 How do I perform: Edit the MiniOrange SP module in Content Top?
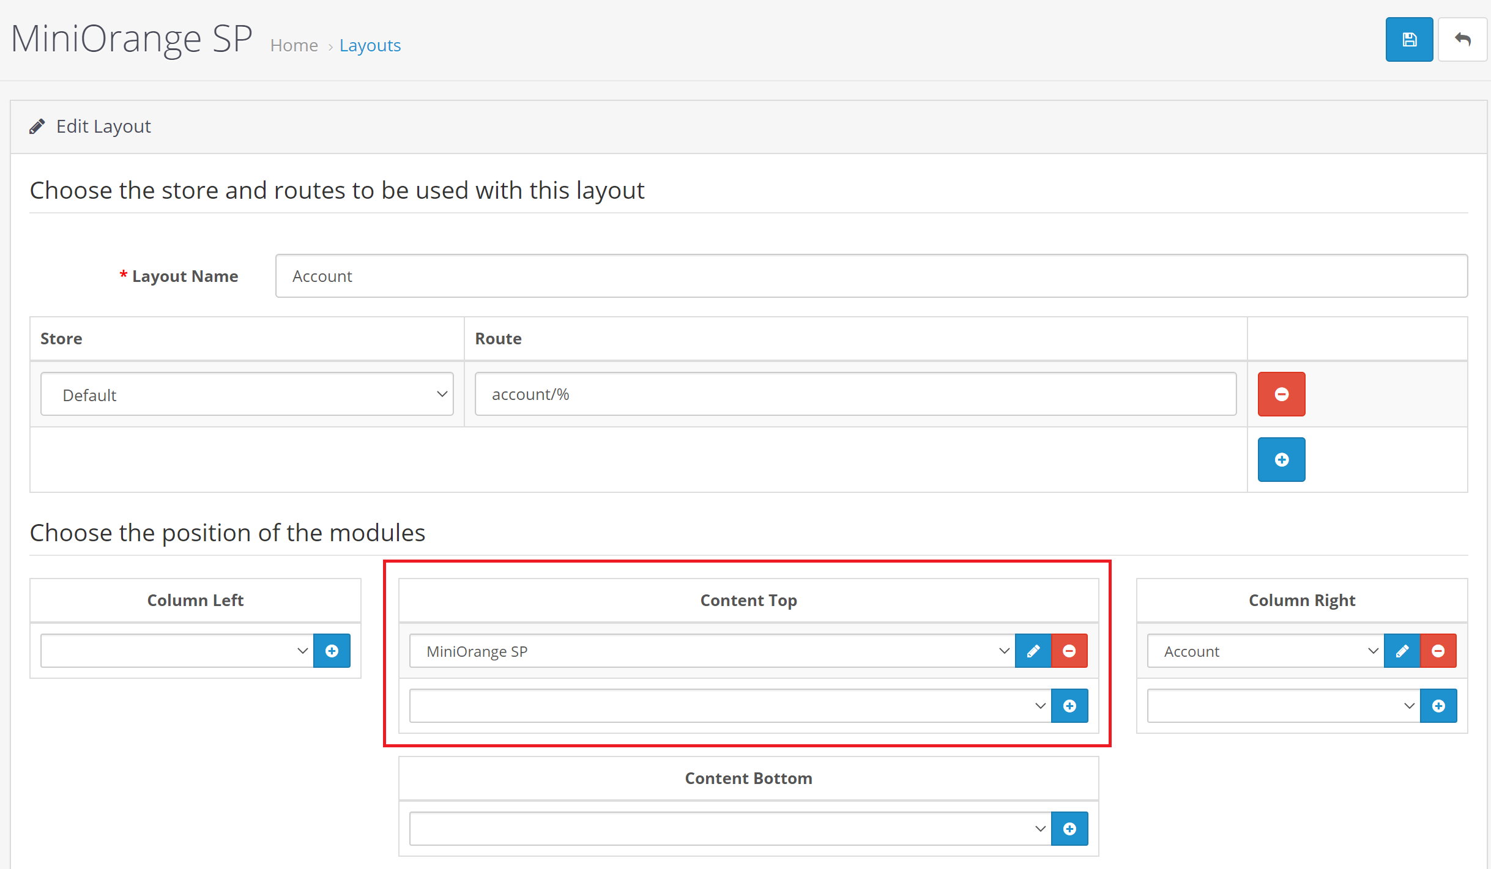pyautogui.click(x=1033, y=651)
